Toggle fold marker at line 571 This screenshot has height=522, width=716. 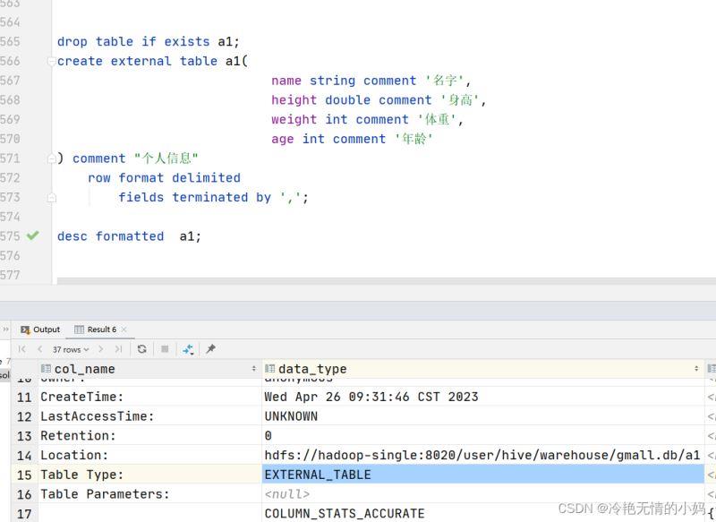[x=52, y=158]
